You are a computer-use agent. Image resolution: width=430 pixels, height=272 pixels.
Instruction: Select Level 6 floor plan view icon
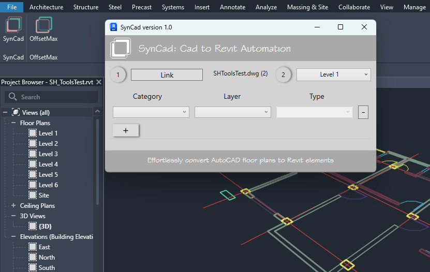coord(33,185)
